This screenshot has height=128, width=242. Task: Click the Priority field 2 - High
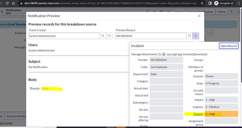point(221,114)
